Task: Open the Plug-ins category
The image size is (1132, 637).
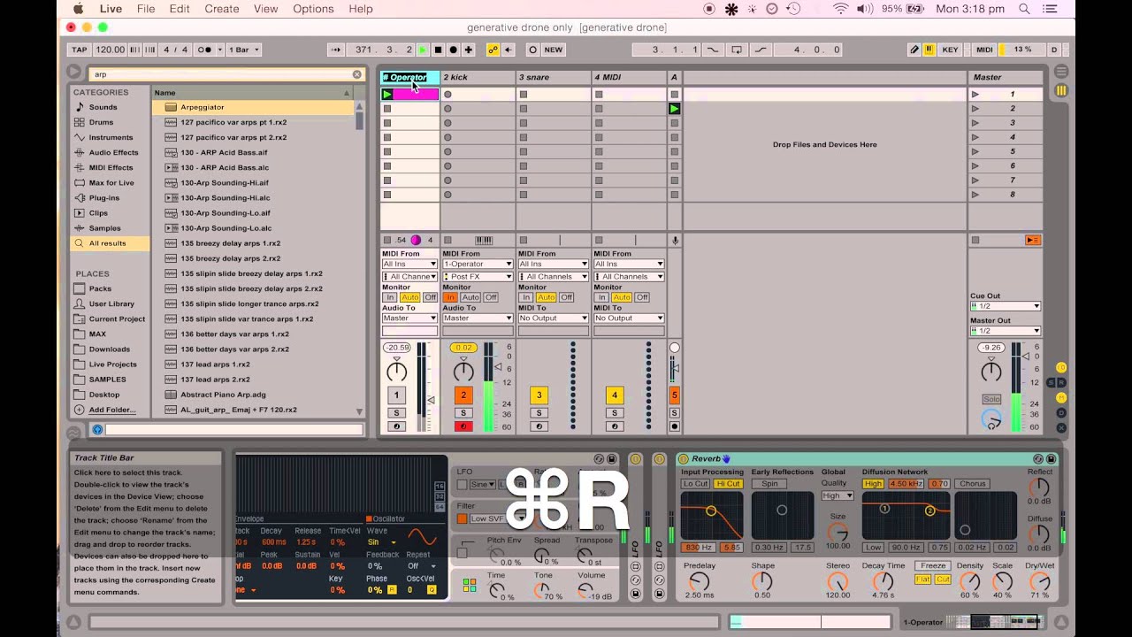Action: click(x=103, y=197)
